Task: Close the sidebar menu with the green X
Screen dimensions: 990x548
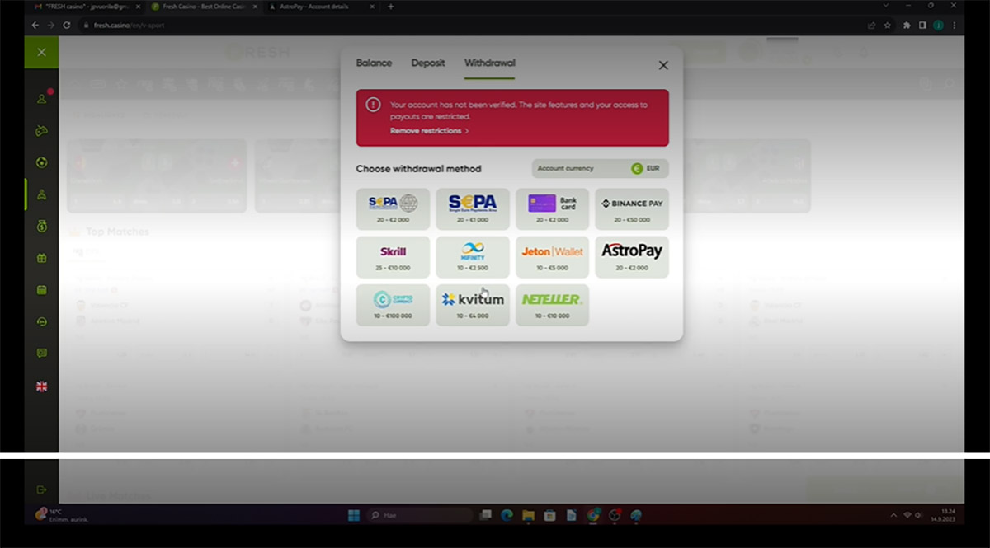Action: pos(41,52)
